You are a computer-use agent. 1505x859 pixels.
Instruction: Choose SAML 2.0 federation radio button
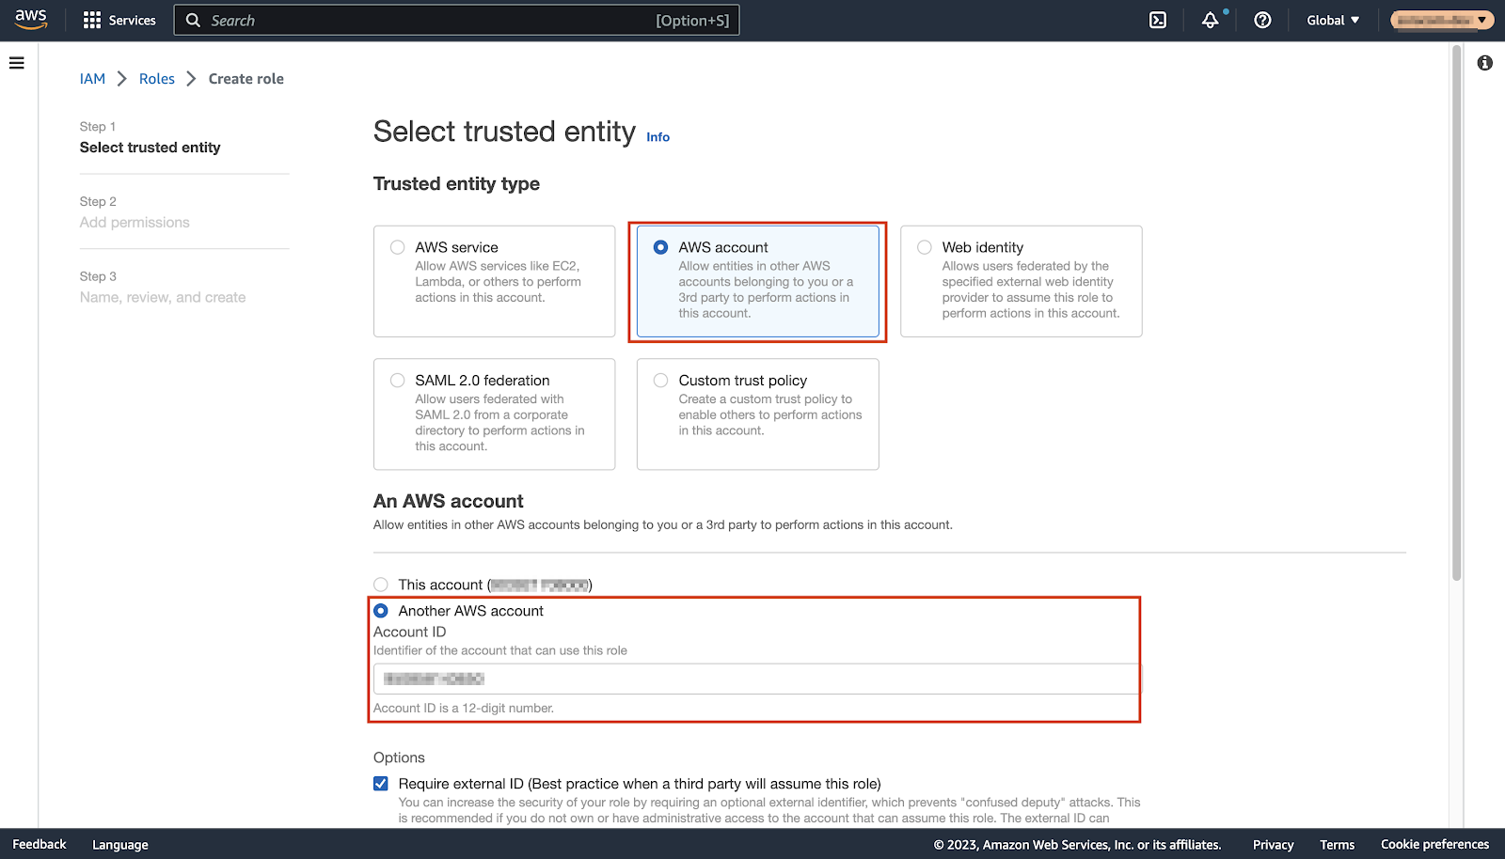[398, 381]
